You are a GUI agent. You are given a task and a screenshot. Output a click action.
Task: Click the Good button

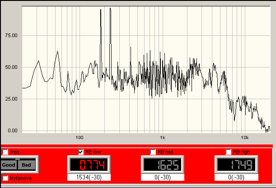point(9,165)
